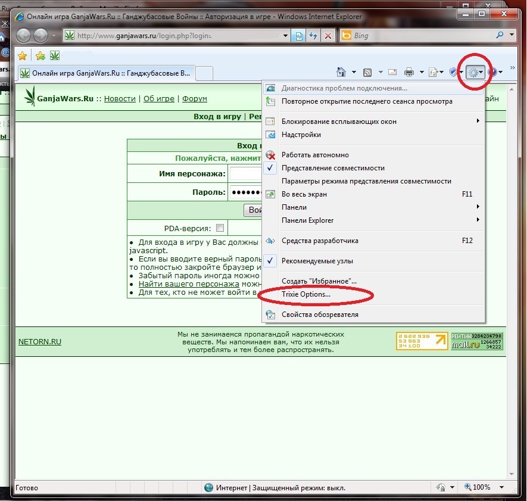This screenshot has height=501, width=527.
Task: Click the Back navigation arrow
Action: (x=24, y=36)
